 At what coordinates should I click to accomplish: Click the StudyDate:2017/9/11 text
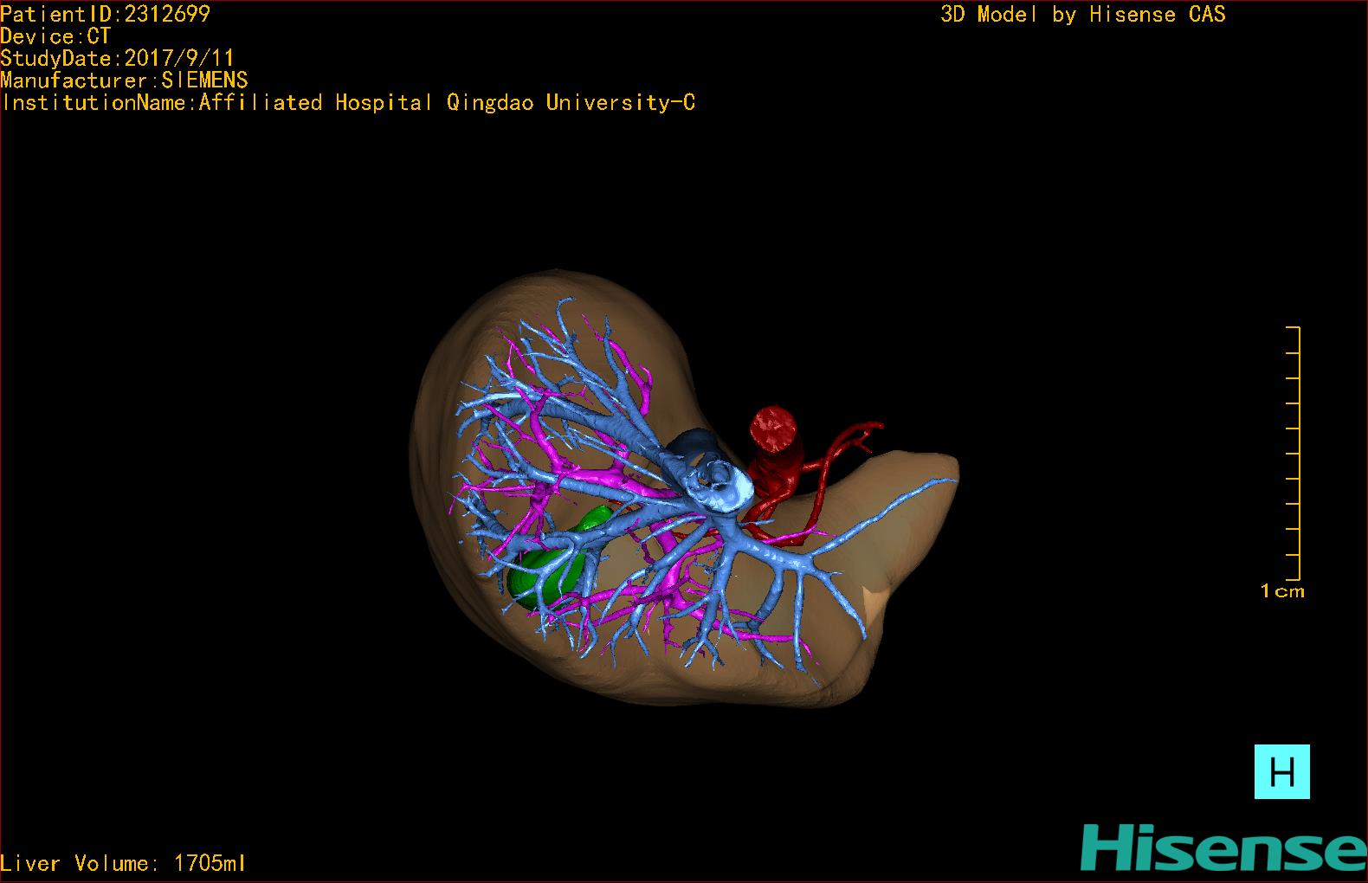(117, 58)
